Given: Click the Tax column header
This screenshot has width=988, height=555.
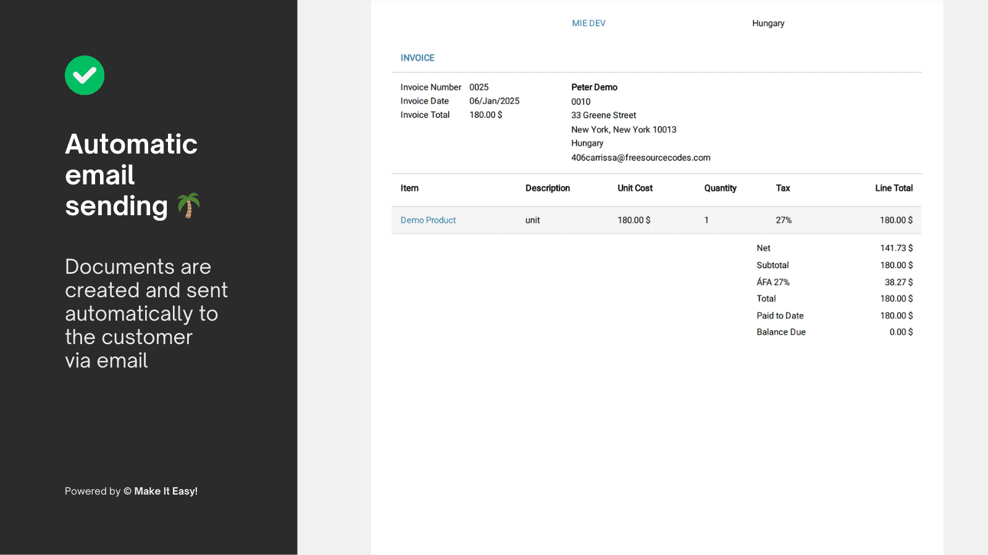Looking at the screenshot, I should (x=782, y=188).
